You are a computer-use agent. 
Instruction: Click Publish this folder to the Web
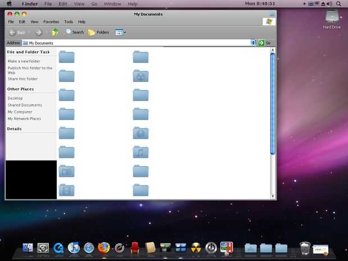point(30,70)
